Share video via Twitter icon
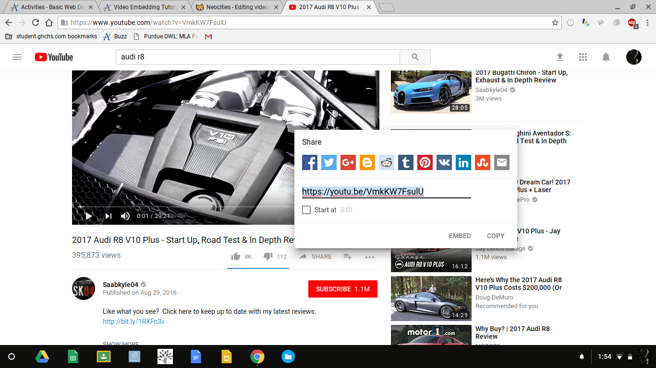Viewport: 656px width, 368px height. click(329, 162)
